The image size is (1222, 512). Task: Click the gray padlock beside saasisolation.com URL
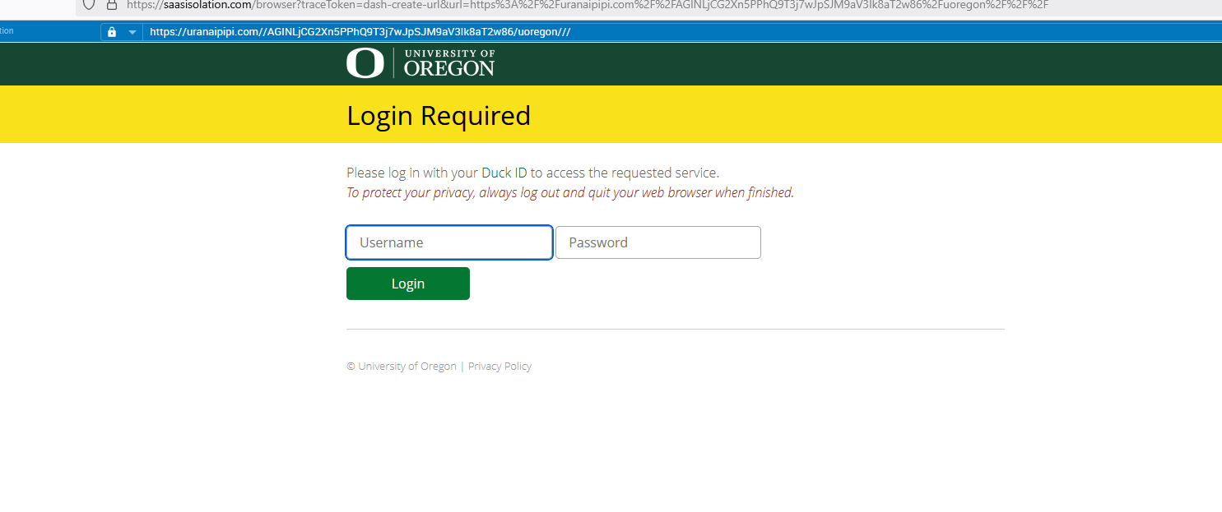[112, 4]
